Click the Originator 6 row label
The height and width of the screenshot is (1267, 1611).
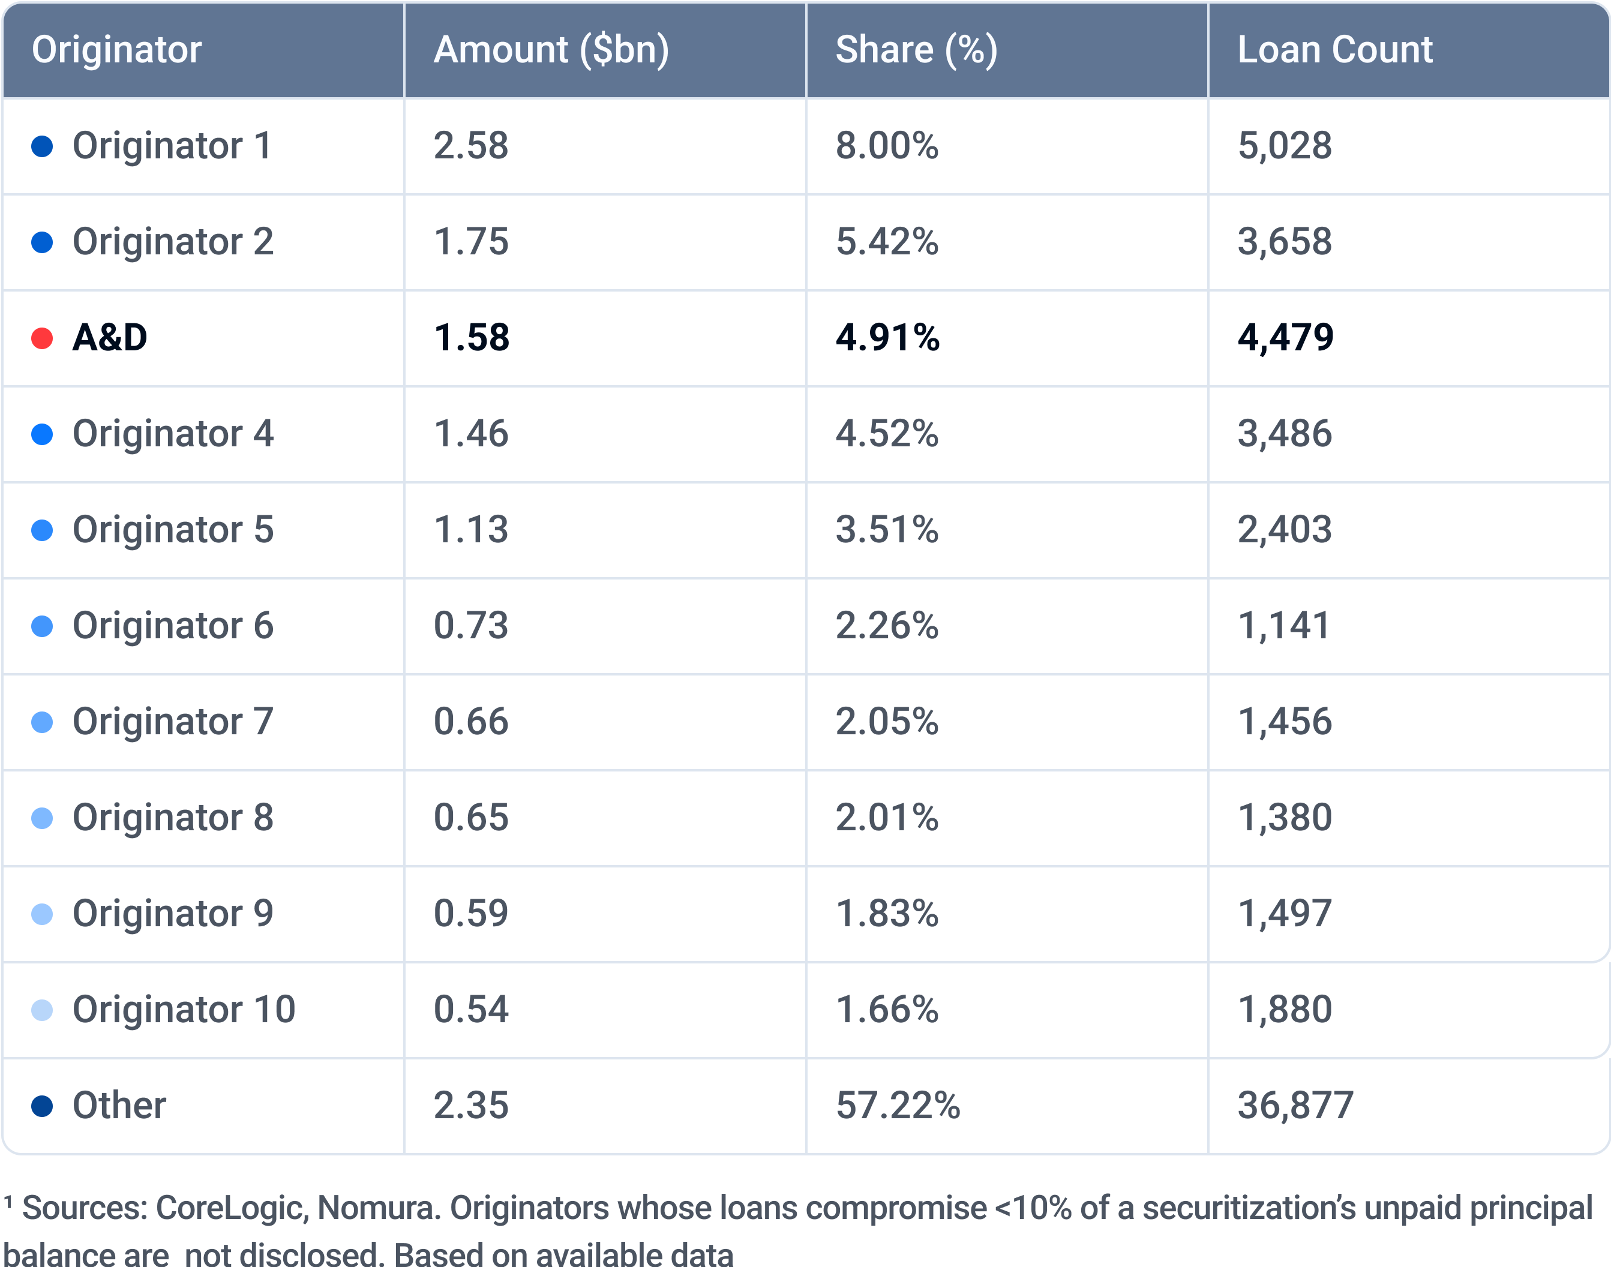point(173,625)
